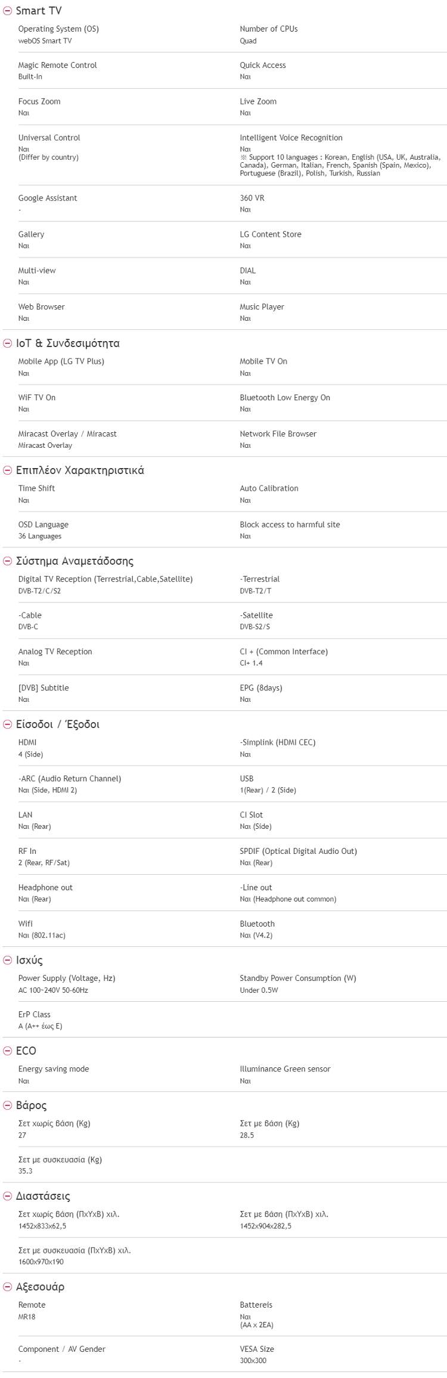This screenshot has height=1378, width=447.
Task: Select the Bluetooth specification row
Action: (257, 923)
